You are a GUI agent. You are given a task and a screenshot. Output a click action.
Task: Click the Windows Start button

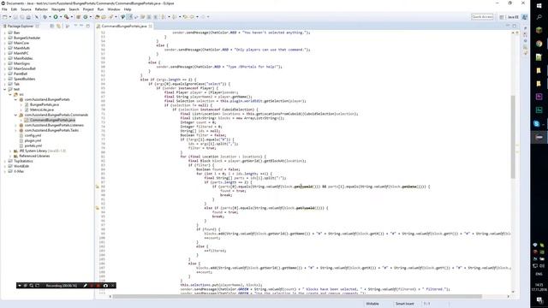pos(539,6)
